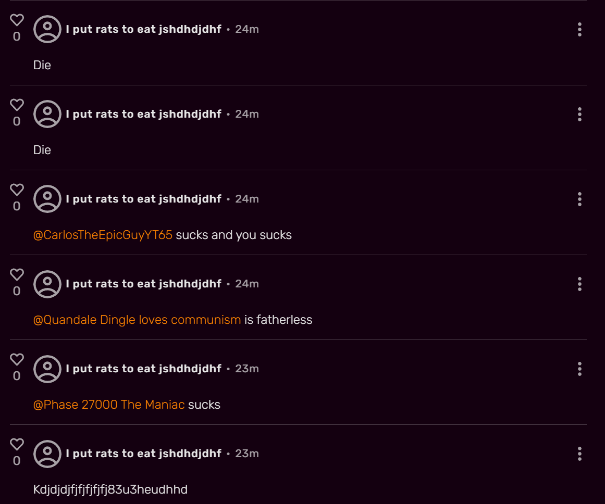Like the comment mentioning @CarlosTheEpicGuyYT65
Screen dimensions: 605x504
17,190
